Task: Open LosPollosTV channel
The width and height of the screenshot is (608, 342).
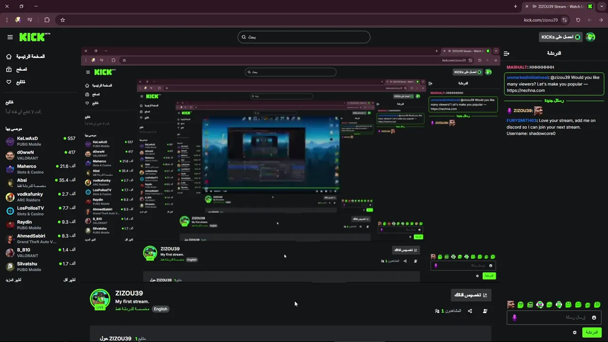Action: pos(40,211)
